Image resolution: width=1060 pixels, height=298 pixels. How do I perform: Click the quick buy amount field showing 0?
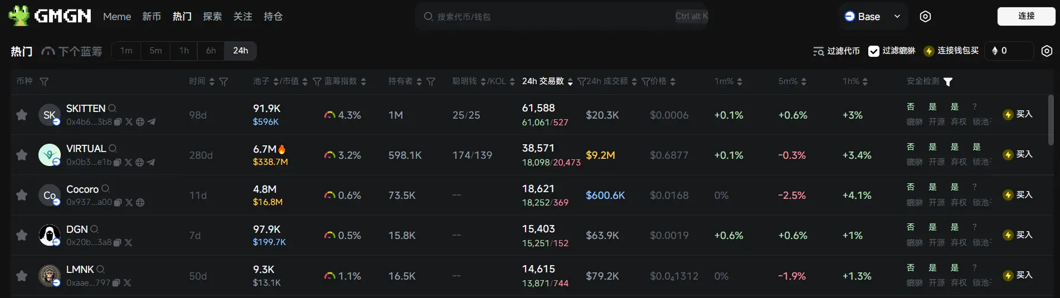[x=1009, y=51]
